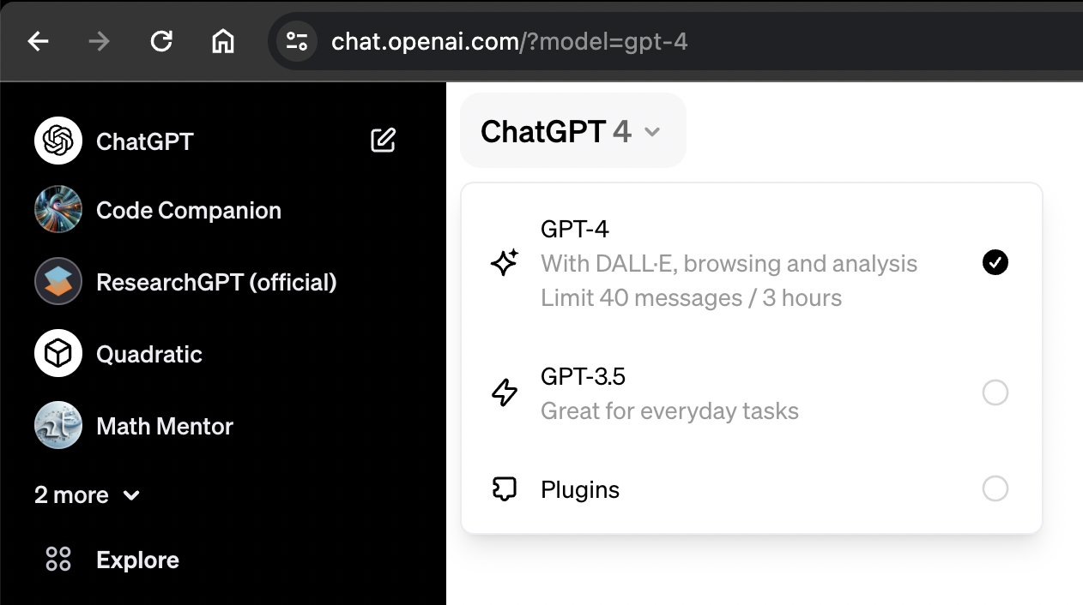Click the Explore grid icon
This screenshot has height=605, width=1083.
[x=58, y=560]
